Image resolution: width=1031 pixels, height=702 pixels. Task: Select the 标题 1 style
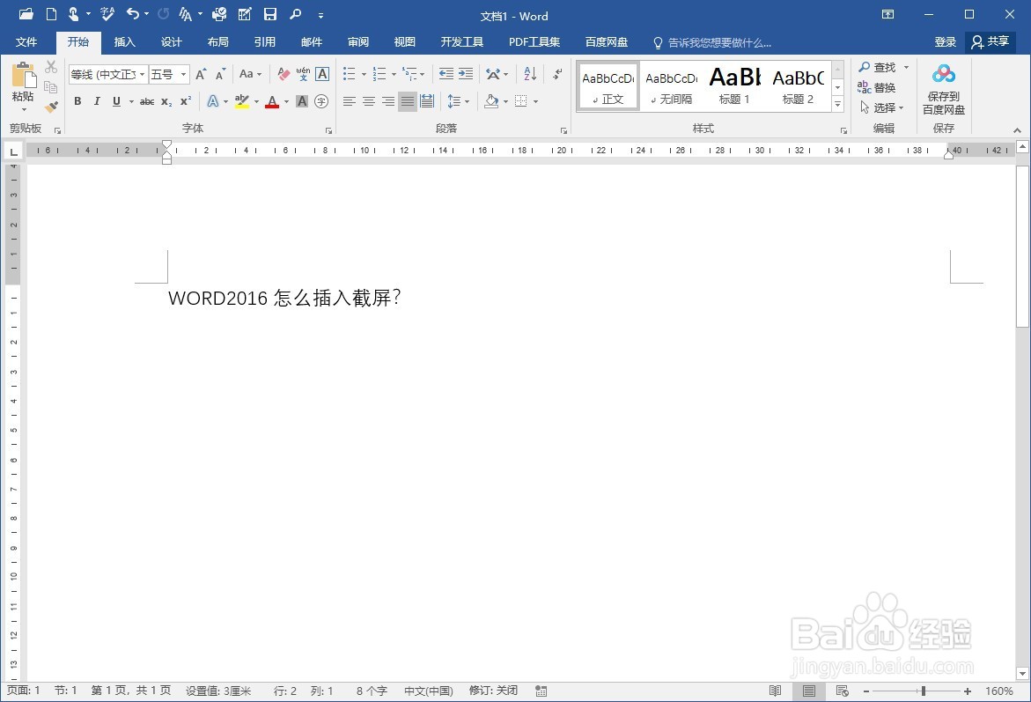[733, 85]
